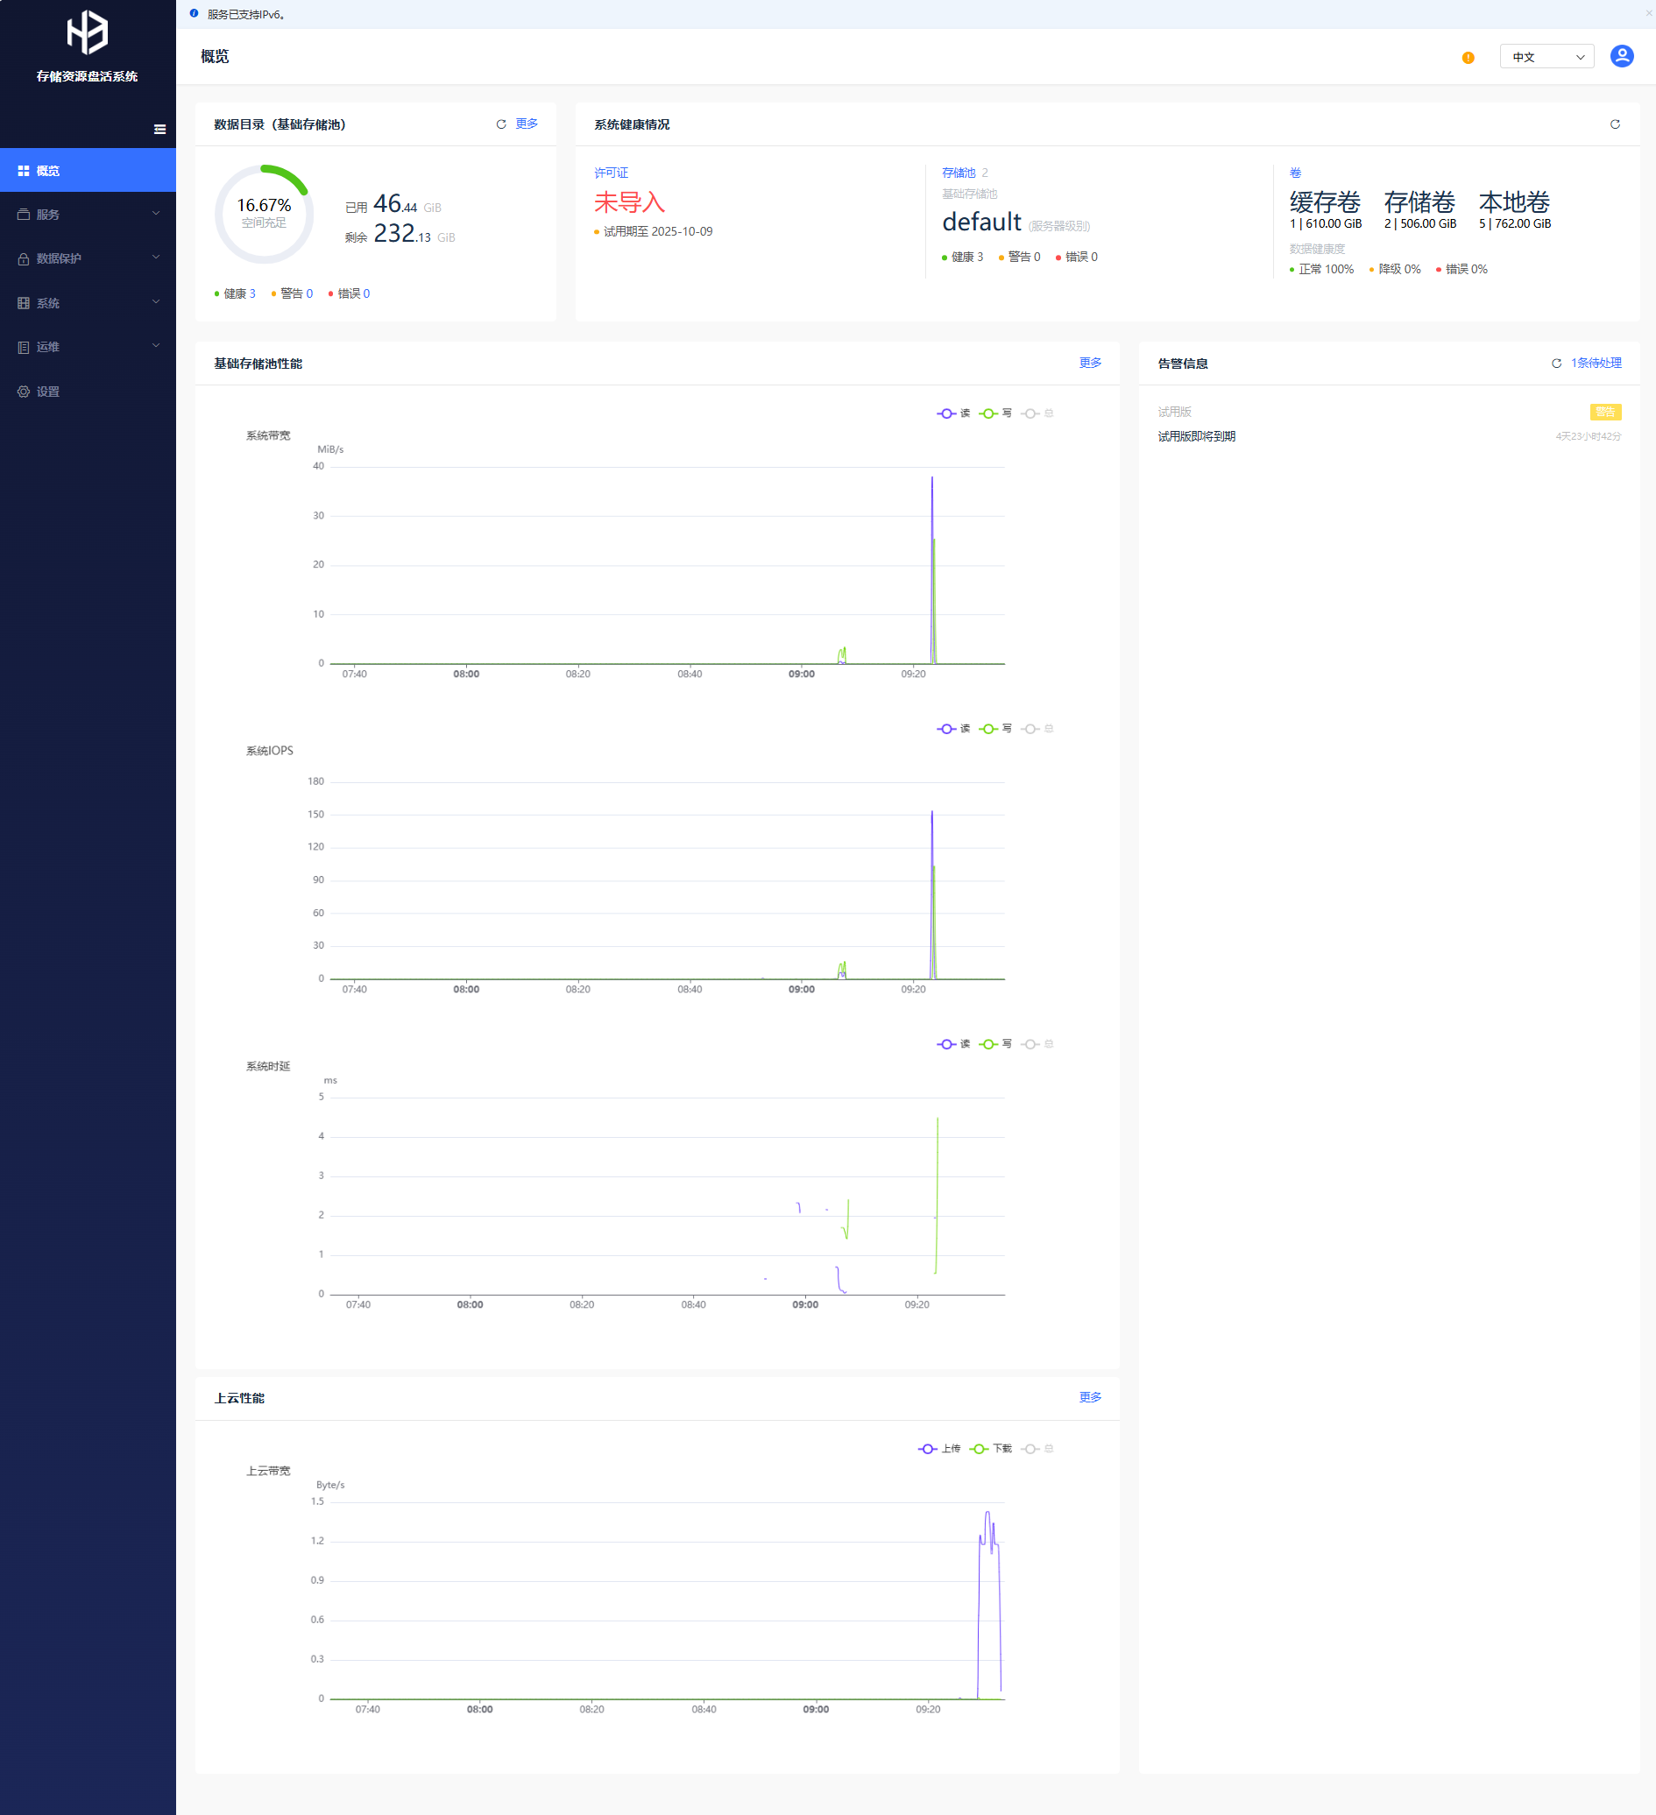Refresh the data directory panel

tap(500, 124)
